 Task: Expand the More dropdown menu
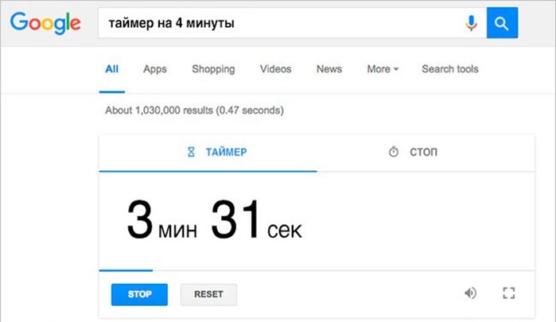coord(383,69)
